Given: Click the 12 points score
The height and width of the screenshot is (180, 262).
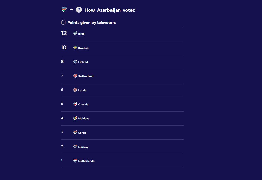Looking at the screenshot, I should click(64, 33).
